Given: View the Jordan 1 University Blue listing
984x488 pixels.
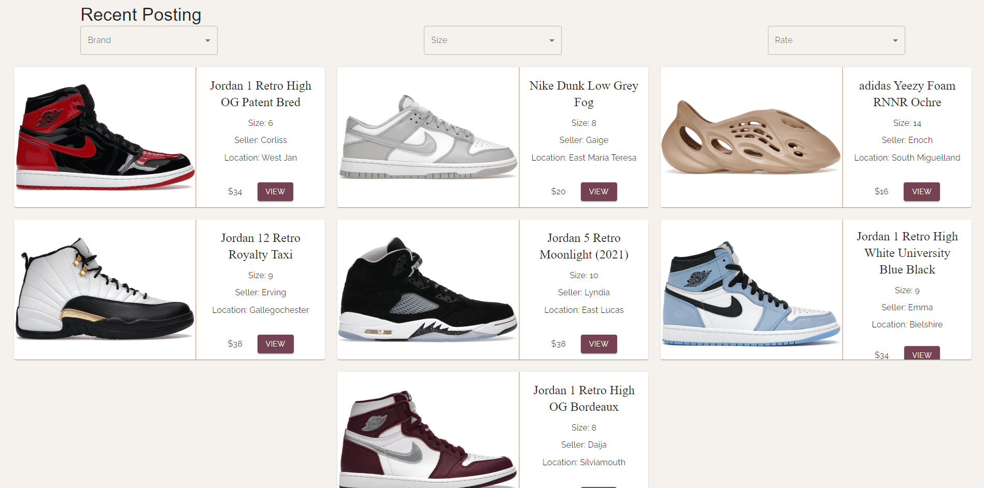Looking at the screenshot, I should click(x=922, y=353).
